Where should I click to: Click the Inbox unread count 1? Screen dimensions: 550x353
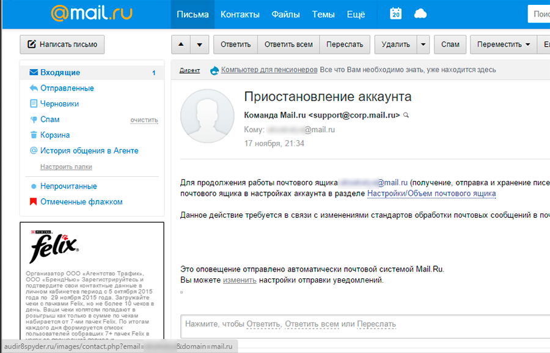point(153,73)
